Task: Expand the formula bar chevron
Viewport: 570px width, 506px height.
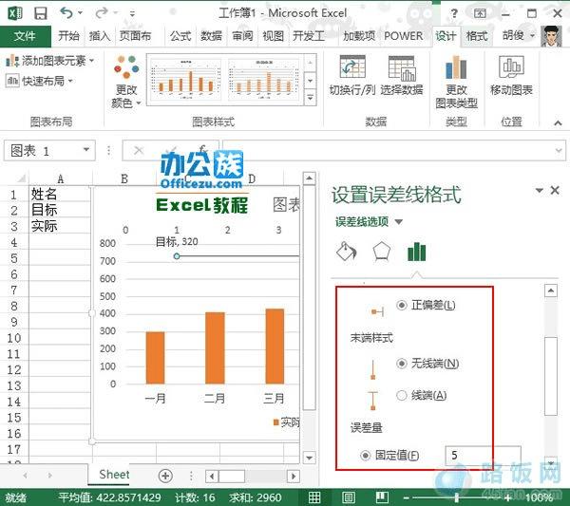Action: tap(559, 150)
